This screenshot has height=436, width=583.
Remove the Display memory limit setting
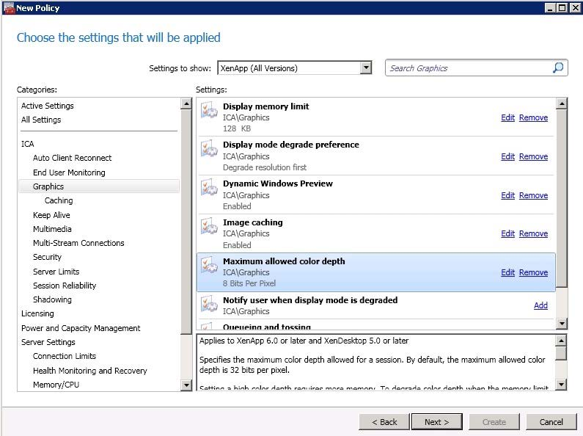click(x=533, y=117)
